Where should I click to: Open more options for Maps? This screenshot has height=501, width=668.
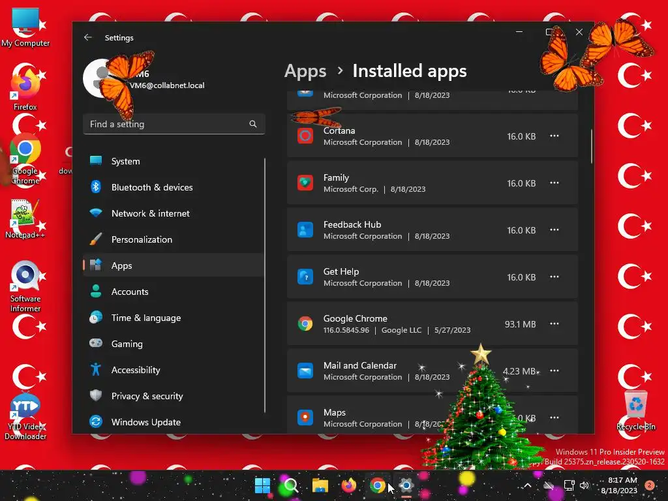(554, 417)
